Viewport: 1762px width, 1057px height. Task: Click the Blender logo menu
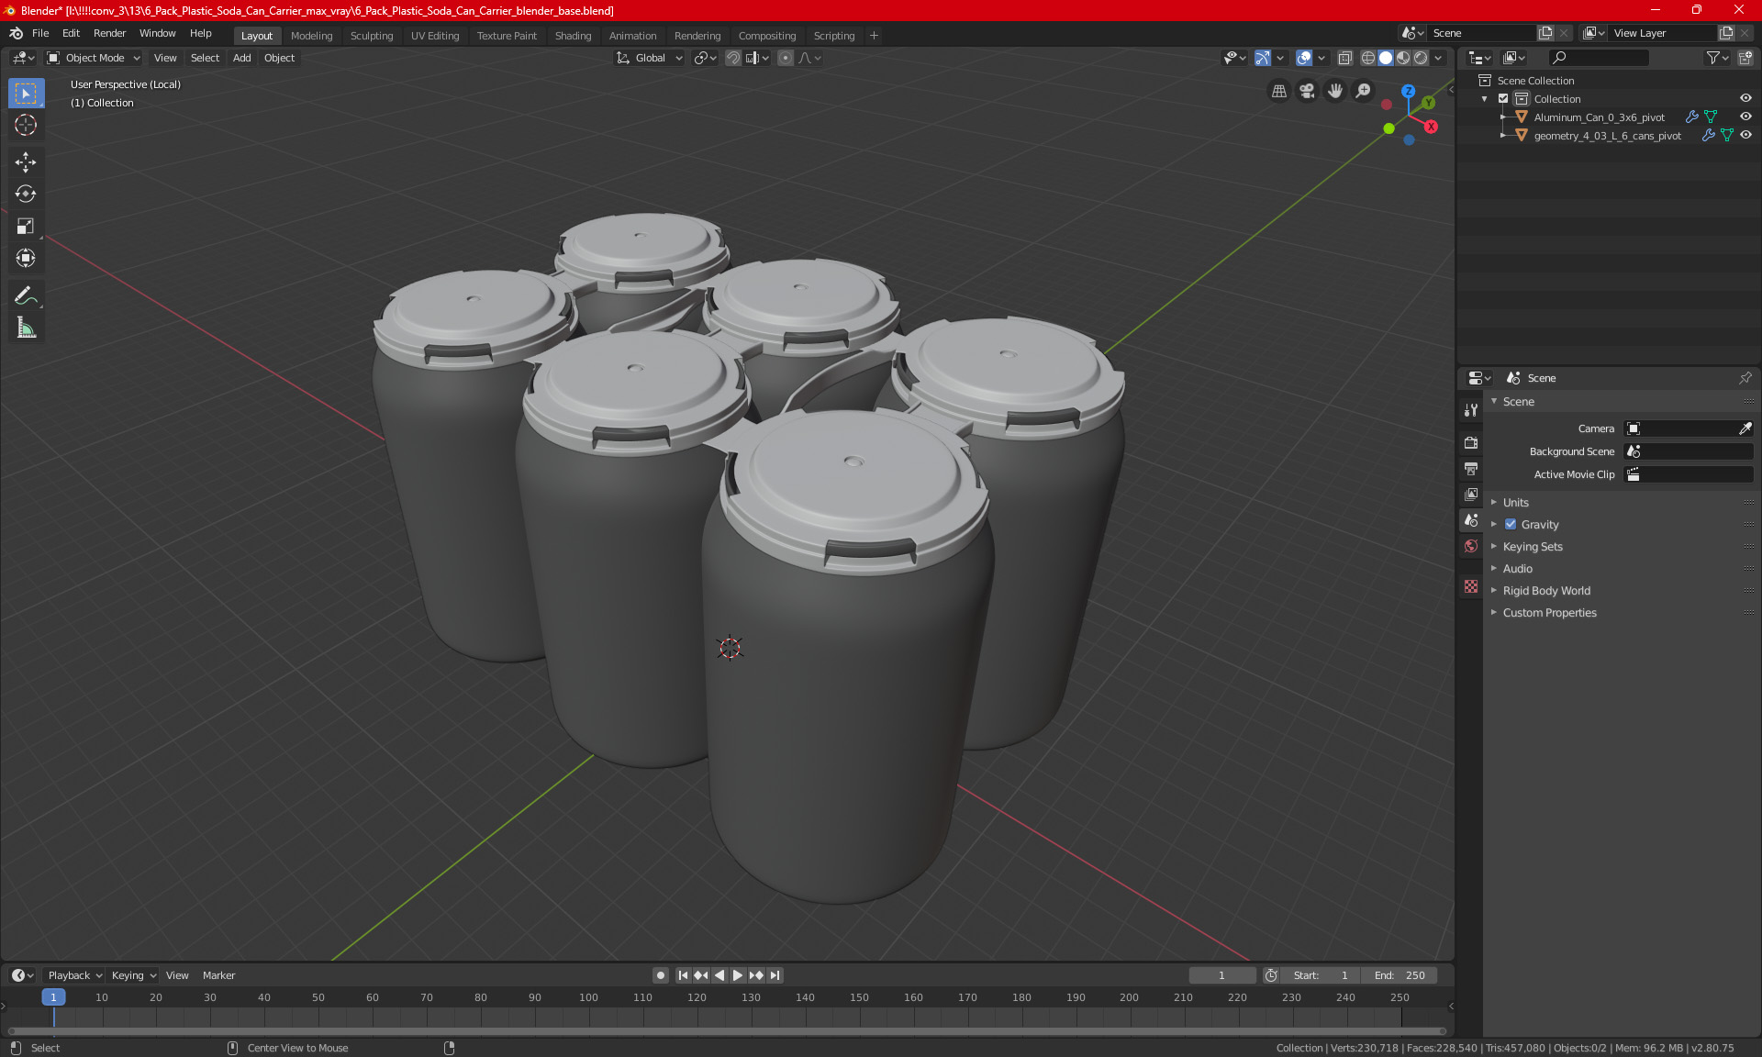click(x=16, y=33)
